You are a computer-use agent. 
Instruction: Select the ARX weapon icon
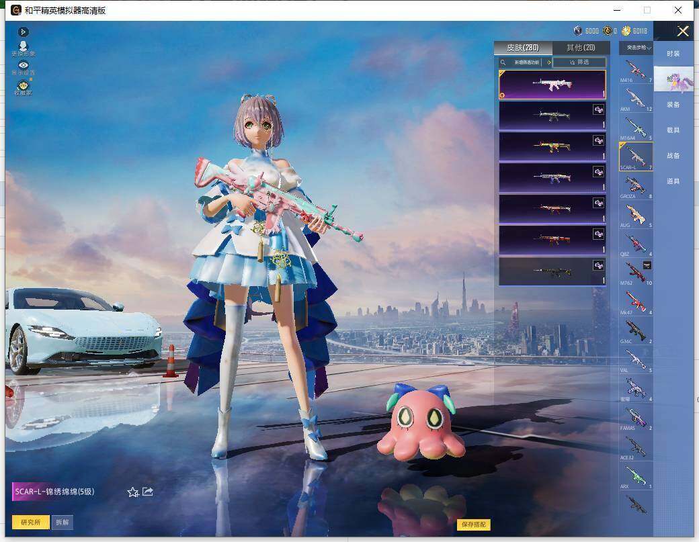(636, 477)
